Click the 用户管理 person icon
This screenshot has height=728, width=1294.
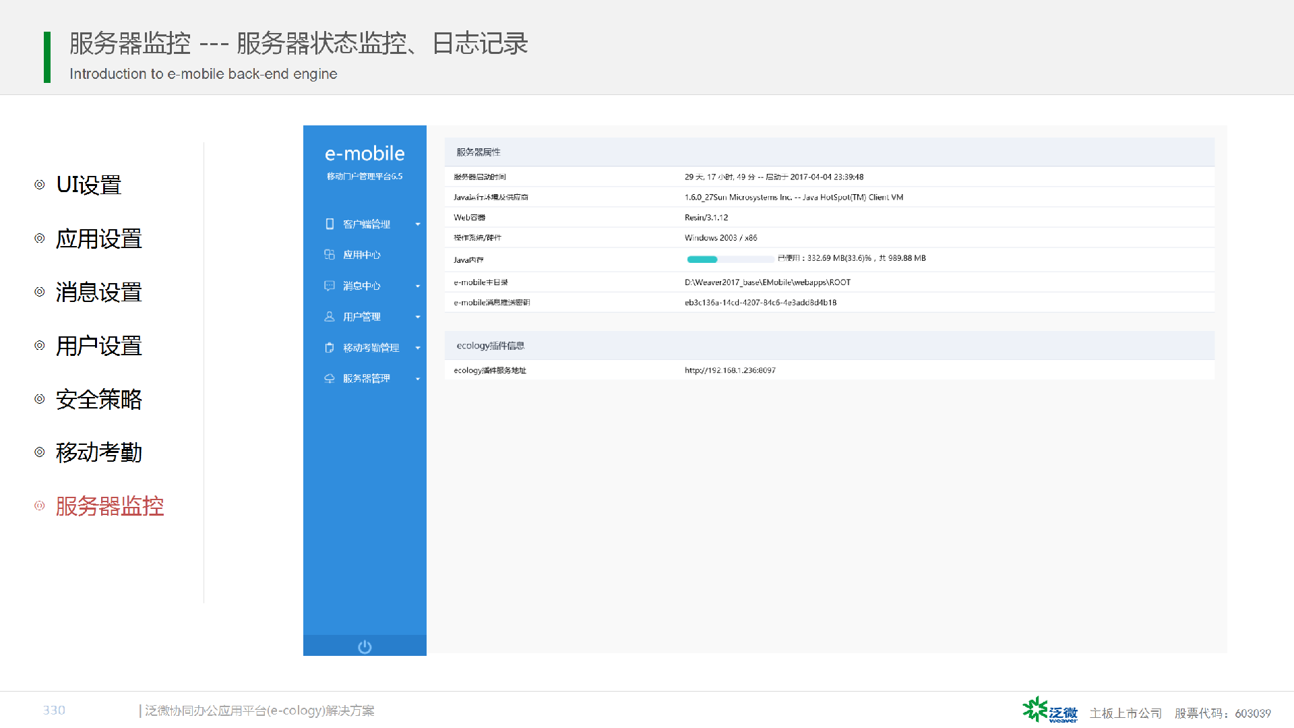pyautogui.click(x=330, y=316)
